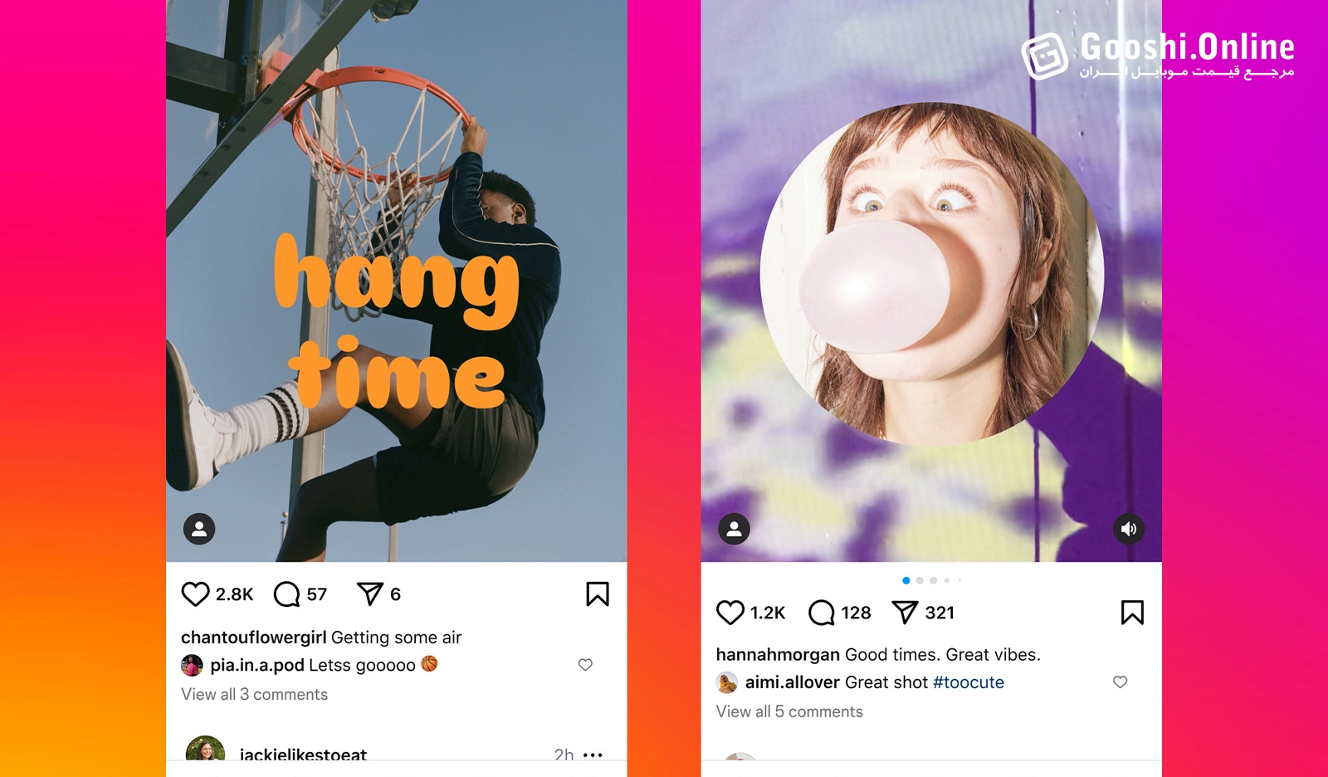Viewport: 1328px width, 777px height.
Task: Share the hang time post via paper plane
Action: point(370,594)
